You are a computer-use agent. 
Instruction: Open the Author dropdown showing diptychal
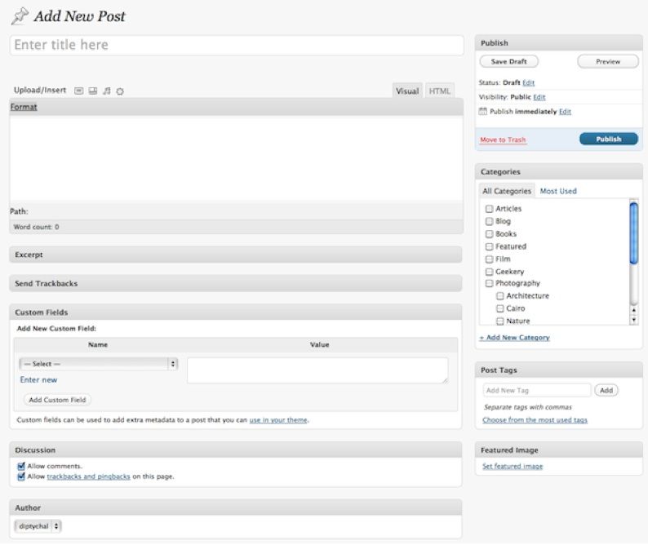(x=38, y=526)
